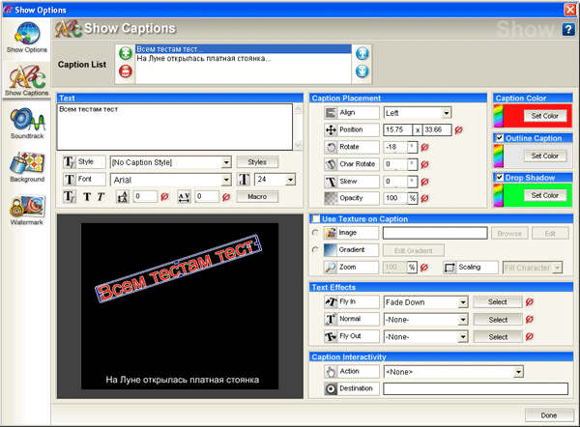Switch to Background section
This screenshot has height=427, width=580.
[27, 167]
